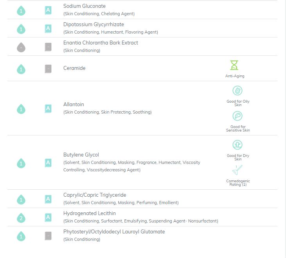
Task: Open the Allantoin ingredient details
Action: click(74, 105)
